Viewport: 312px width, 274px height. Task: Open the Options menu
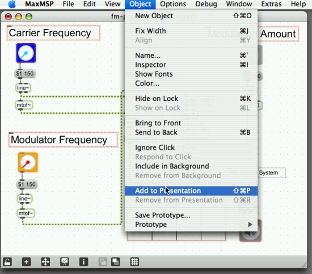(173, 4)
